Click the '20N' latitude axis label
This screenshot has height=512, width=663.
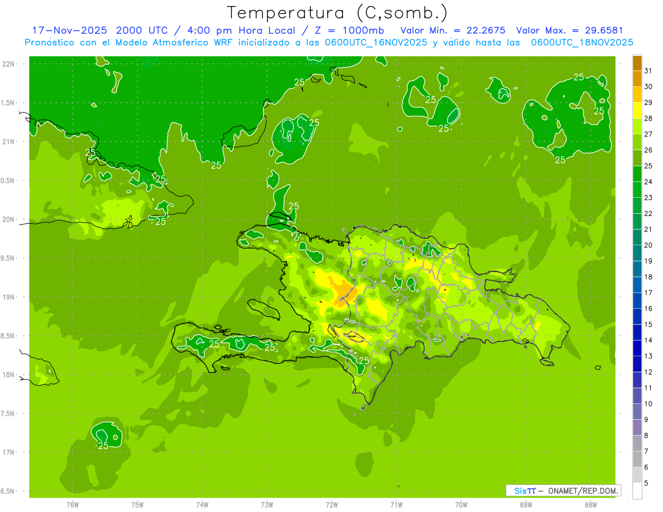tap(9, 219)
